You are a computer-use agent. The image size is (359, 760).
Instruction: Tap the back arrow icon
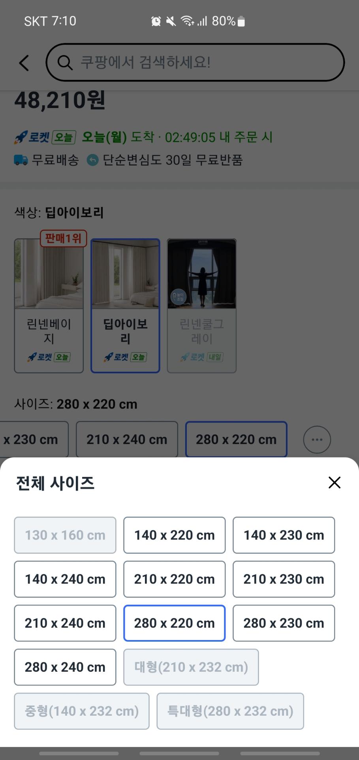pyautogui.click(x=24, y=63)
